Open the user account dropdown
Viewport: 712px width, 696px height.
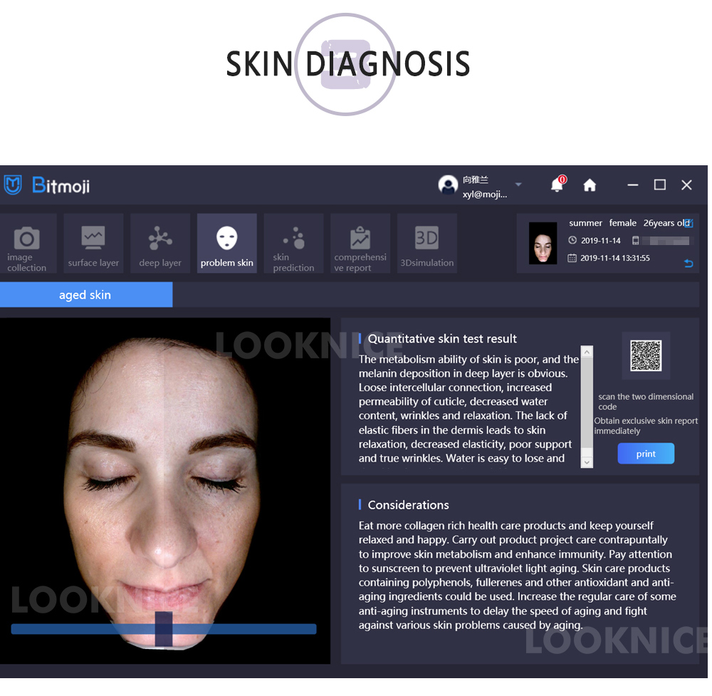point(518,184)
